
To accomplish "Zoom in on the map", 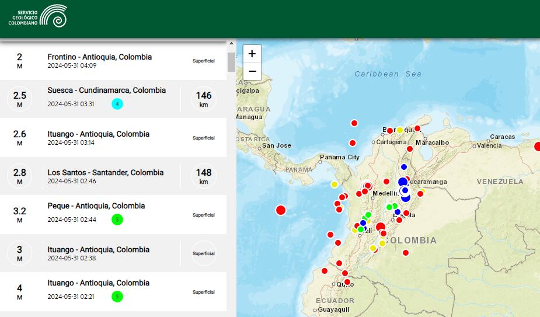I will [x=252, y=54].
